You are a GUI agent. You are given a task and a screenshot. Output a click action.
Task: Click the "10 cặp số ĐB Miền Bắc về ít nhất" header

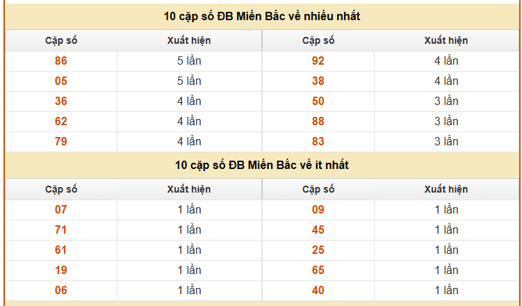coord(262,165)
